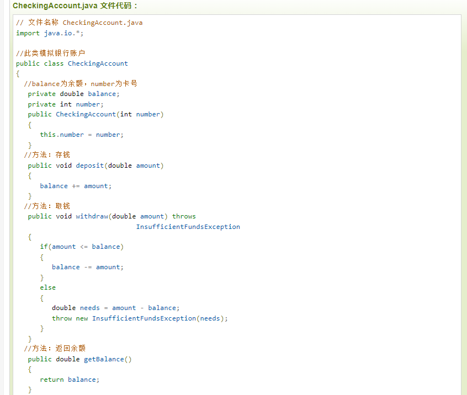Click the "//方法：取钱" comment
This screenshot has height=395, width=467.
[x=47, y=206]
